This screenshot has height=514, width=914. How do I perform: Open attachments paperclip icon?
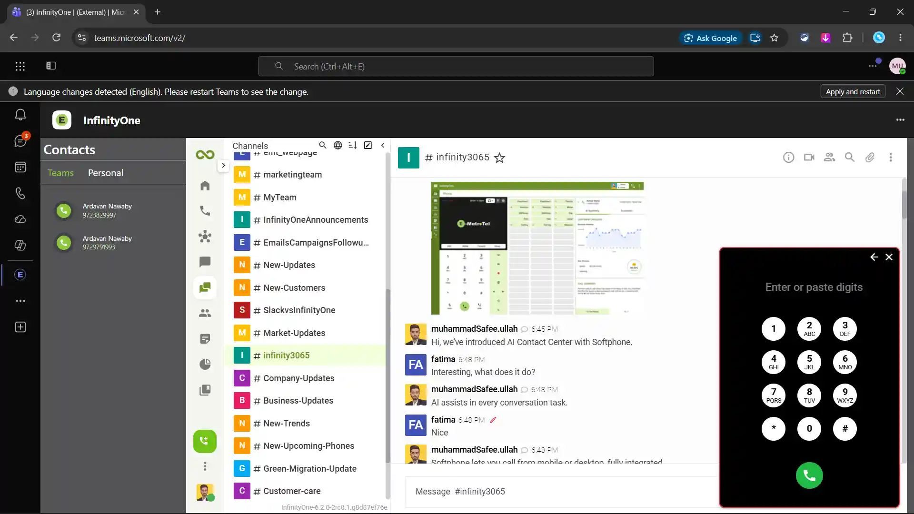pyautogui.click(x=870, y=158)
